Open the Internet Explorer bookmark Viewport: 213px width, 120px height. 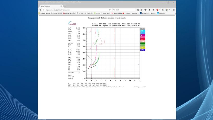(45, 13)
